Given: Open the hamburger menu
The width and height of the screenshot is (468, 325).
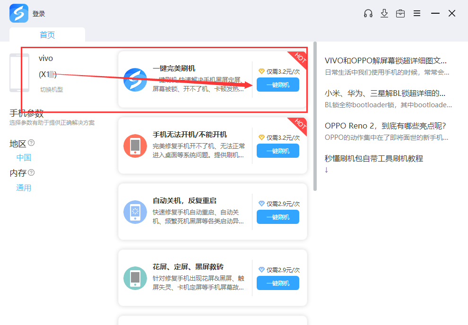Looking at the screenshot, I should coord(417,13).
